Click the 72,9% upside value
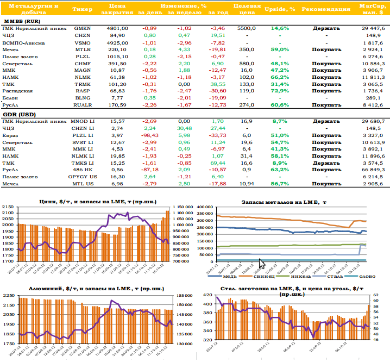Viewport: 390px width, 362px height. (x=280, y=91)
